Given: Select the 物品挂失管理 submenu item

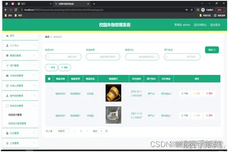Looking at the screenshot, I should (x=15, y=115).
